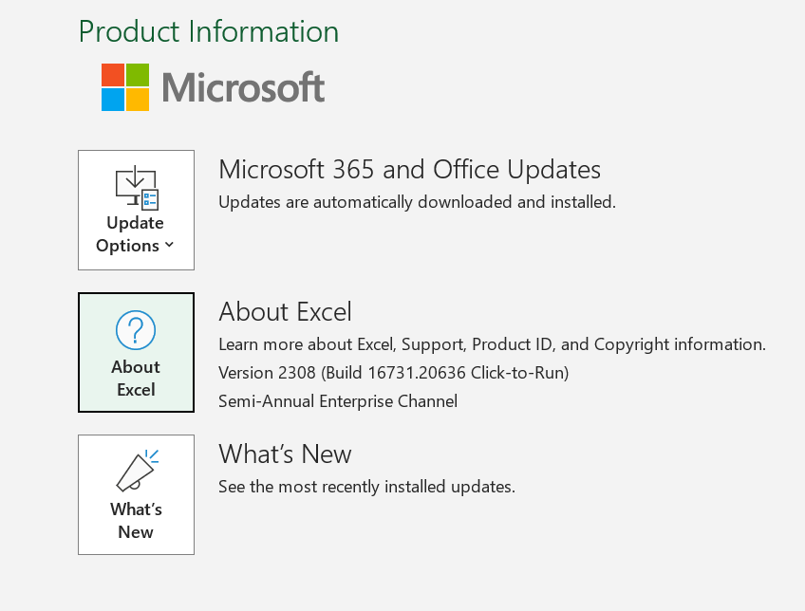Image resolution: width=805 pixels, height=611 pixels.
Task: Click 'See the most recently installed updates' text
Action: pyautogui.click(x=366, y=487)
